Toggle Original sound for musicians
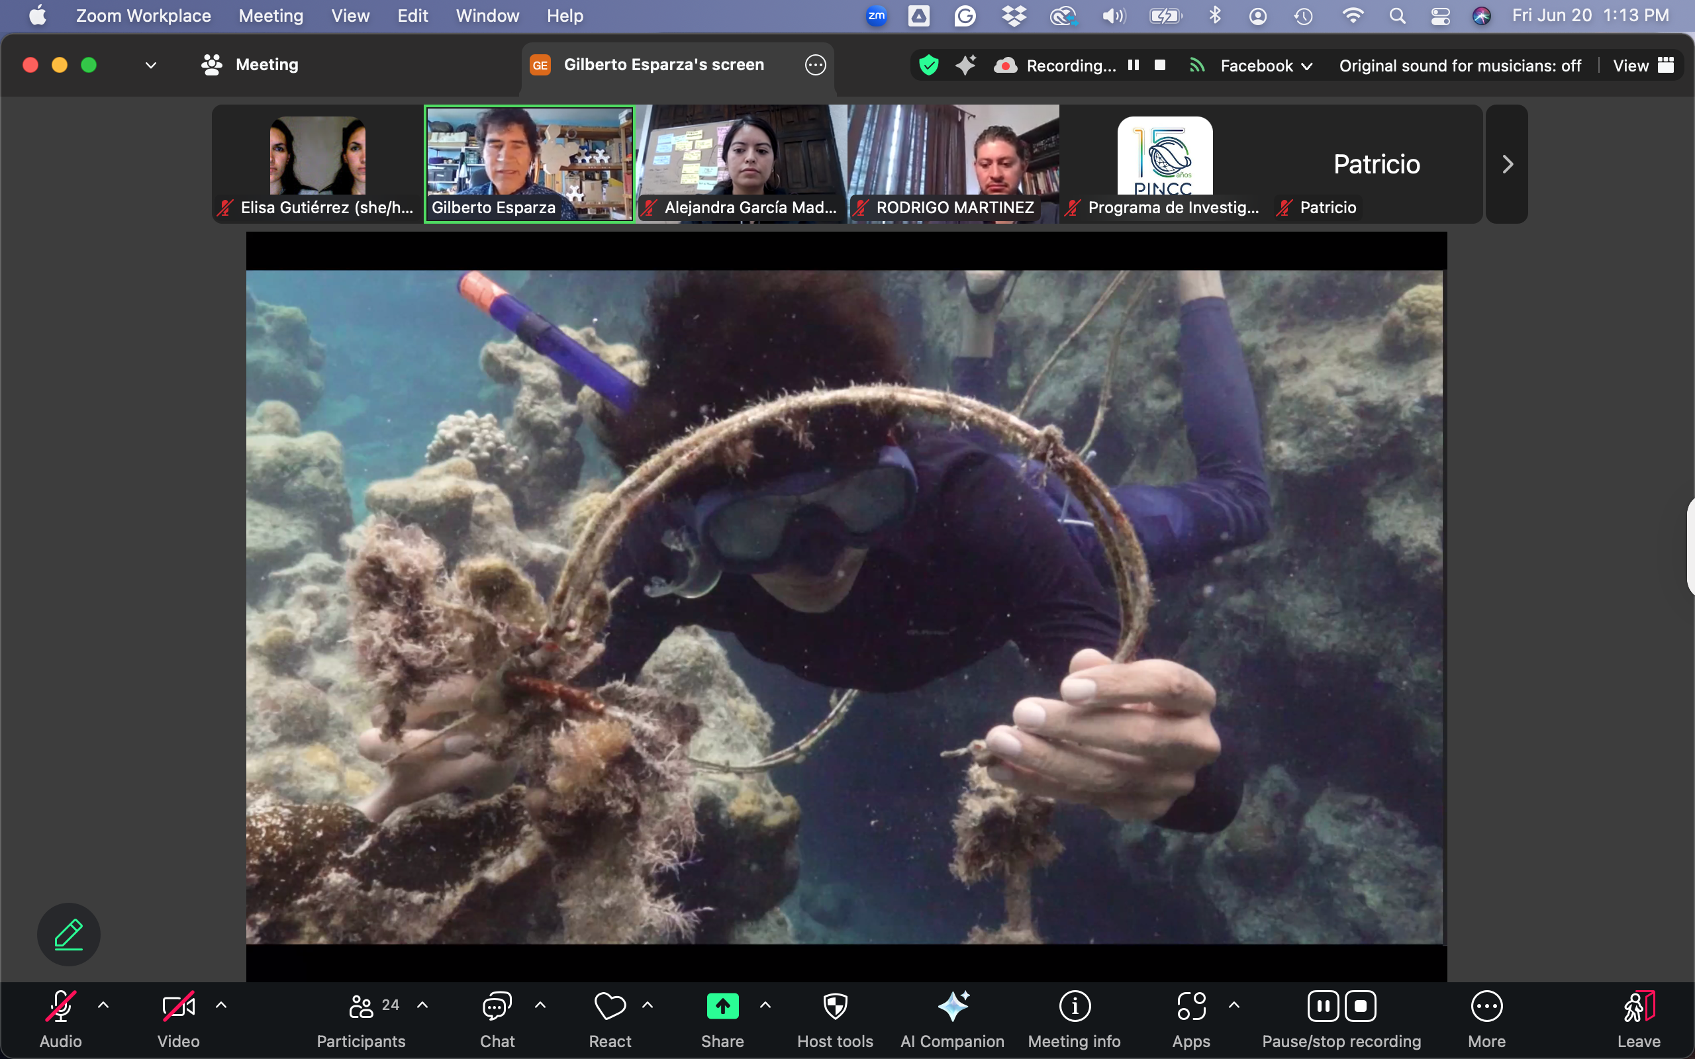Image resolution: width=1695 pixels, height=1059 pixels. (x=1460, y=66)
